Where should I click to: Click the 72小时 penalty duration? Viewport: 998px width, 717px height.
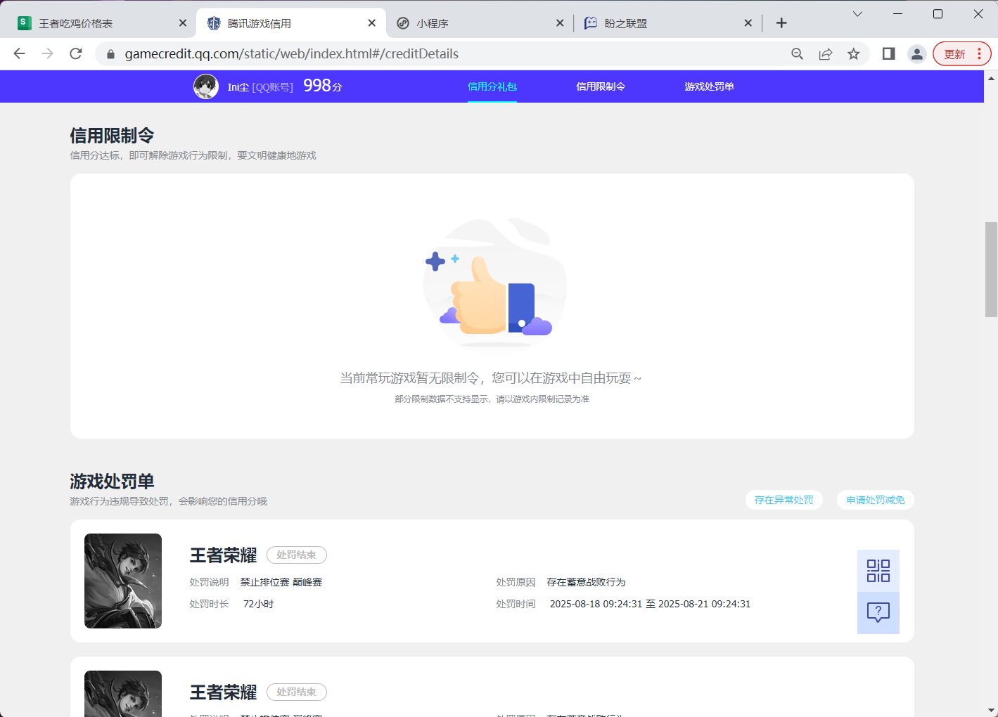[258, 604]
